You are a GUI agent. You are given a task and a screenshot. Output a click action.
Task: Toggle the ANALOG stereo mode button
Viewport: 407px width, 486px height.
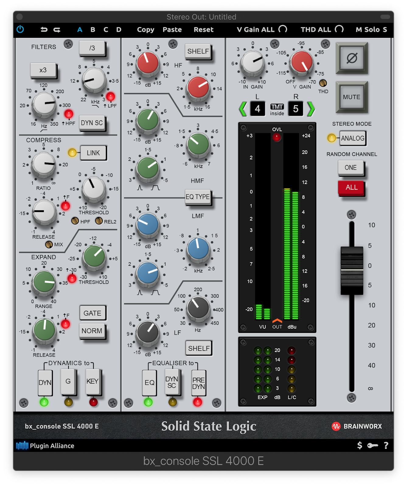353,139
